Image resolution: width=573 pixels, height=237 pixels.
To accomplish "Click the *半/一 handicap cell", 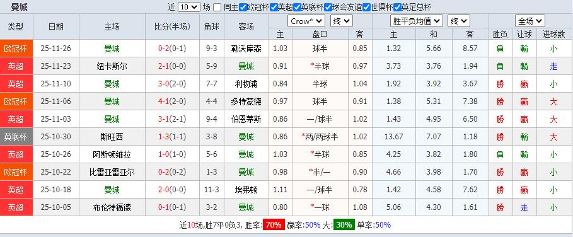I will coord(320,172).
